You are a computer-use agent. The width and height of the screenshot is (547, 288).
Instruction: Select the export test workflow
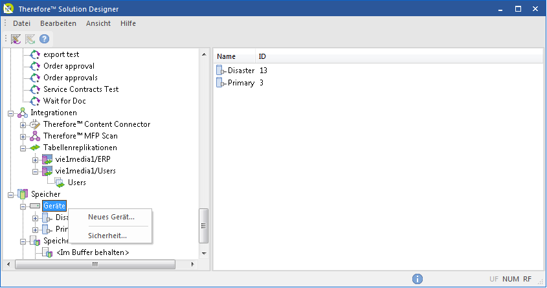[61, 54]
